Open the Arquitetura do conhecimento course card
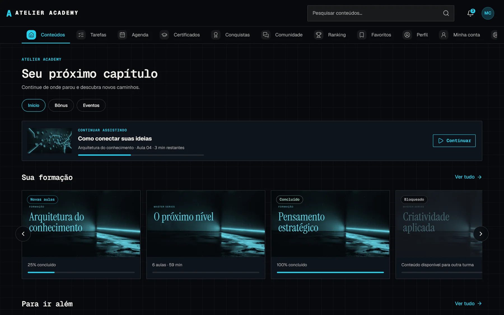Viewport: 504px width, 315px height. pos(81,235)
